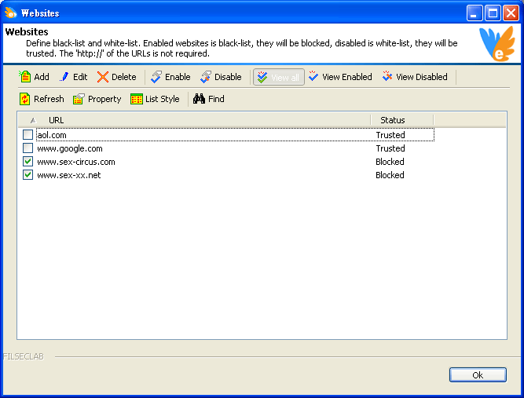Image resolution: width=524 pixels, height=398 pixels.
Task: Uncheck the www.sex-circus.com checkbox
Action: tap(28, 162)
